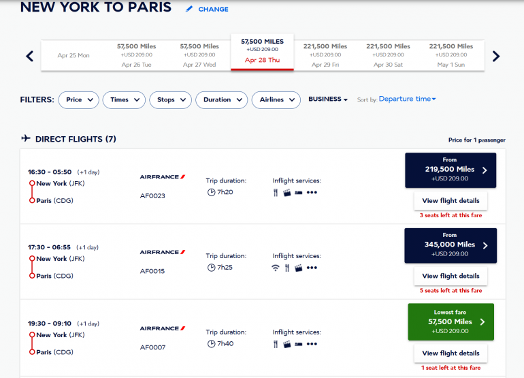Click the previous dates left arrow
The image size is (524, 378).
click(x=29, y=56)
